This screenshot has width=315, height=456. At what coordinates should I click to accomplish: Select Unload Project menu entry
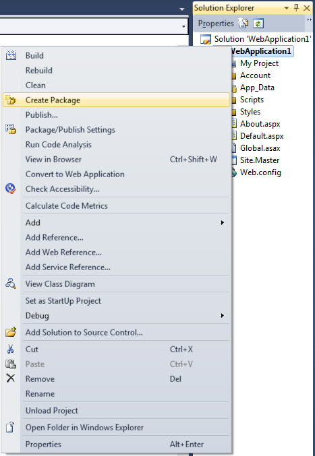point(52,411)
